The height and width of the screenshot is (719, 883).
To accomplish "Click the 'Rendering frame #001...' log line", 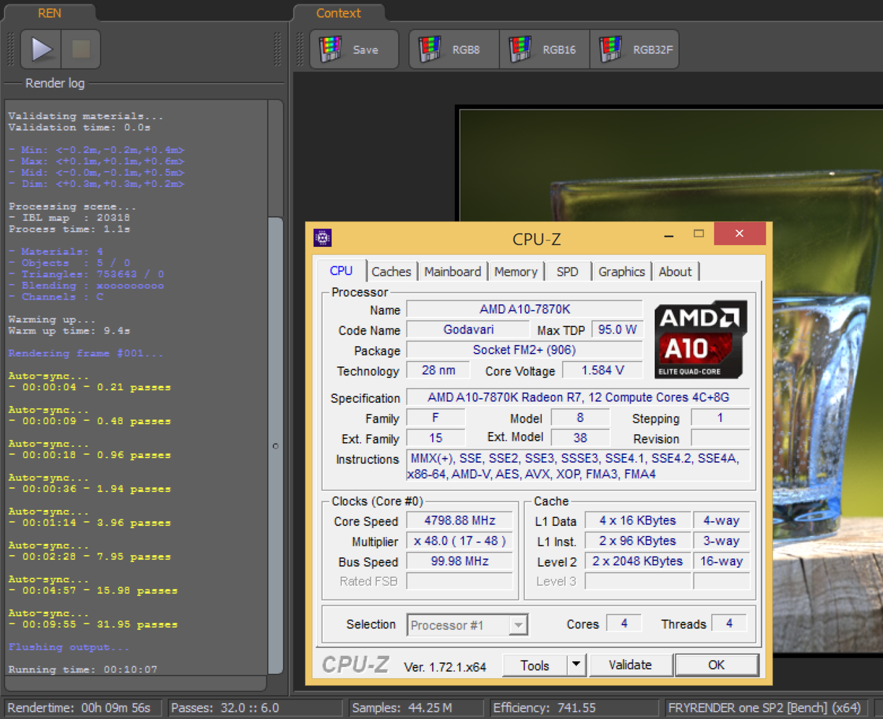I will click(85, 353).
